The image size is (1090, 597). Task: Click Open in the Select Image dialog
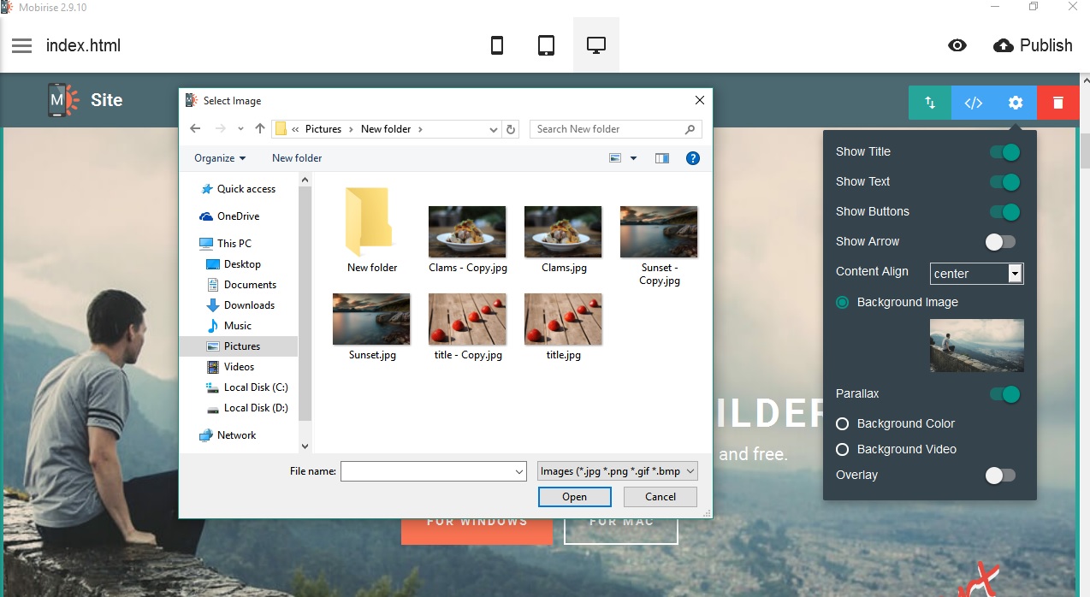(574, 496)
